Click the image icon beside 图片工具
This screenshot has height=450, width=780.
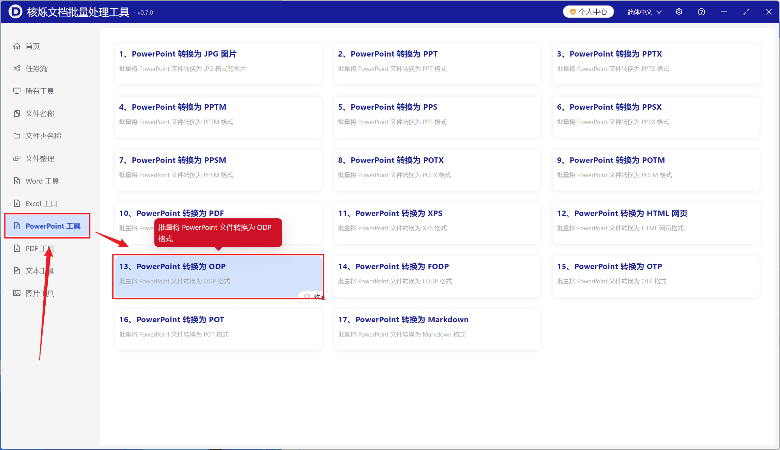[x=17, y=293]
